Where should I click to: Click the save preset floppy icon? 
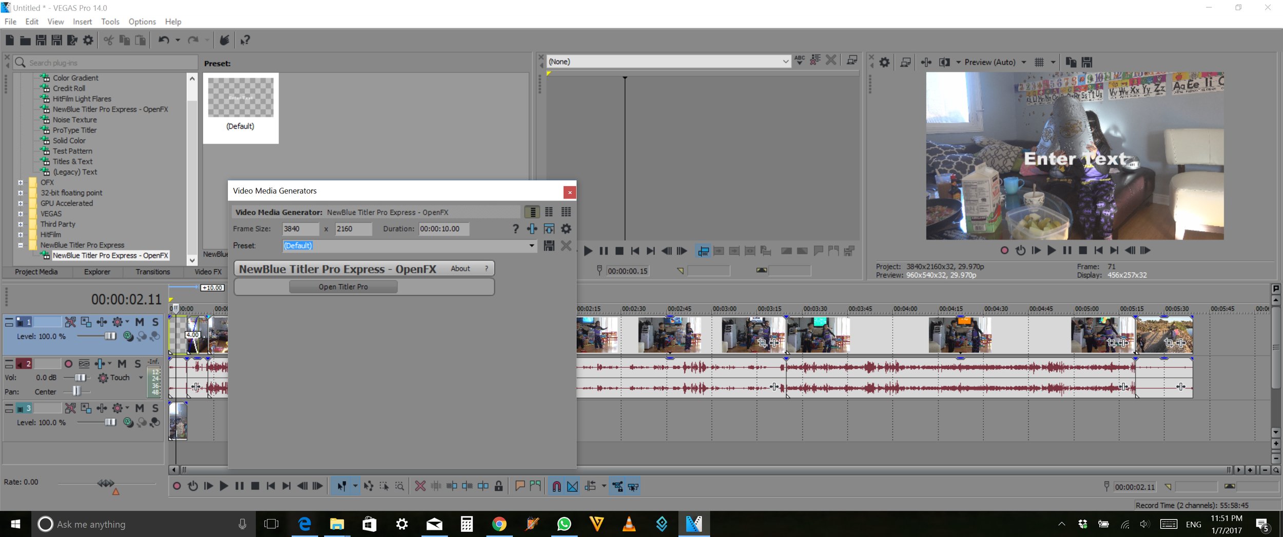[549, 246]
